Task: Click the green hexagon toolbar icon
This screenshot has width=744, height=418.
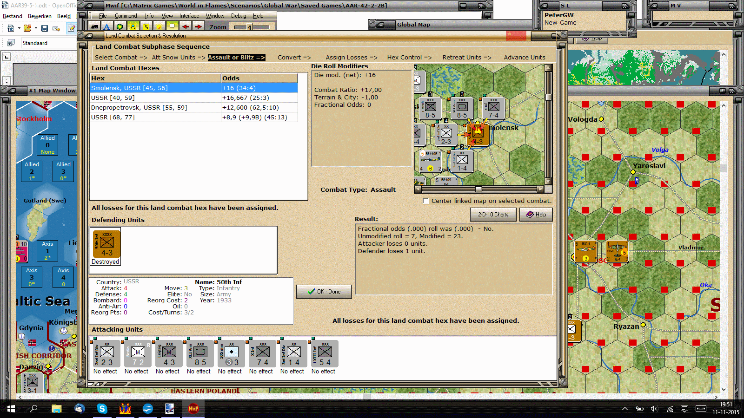Action: (120, 26)
